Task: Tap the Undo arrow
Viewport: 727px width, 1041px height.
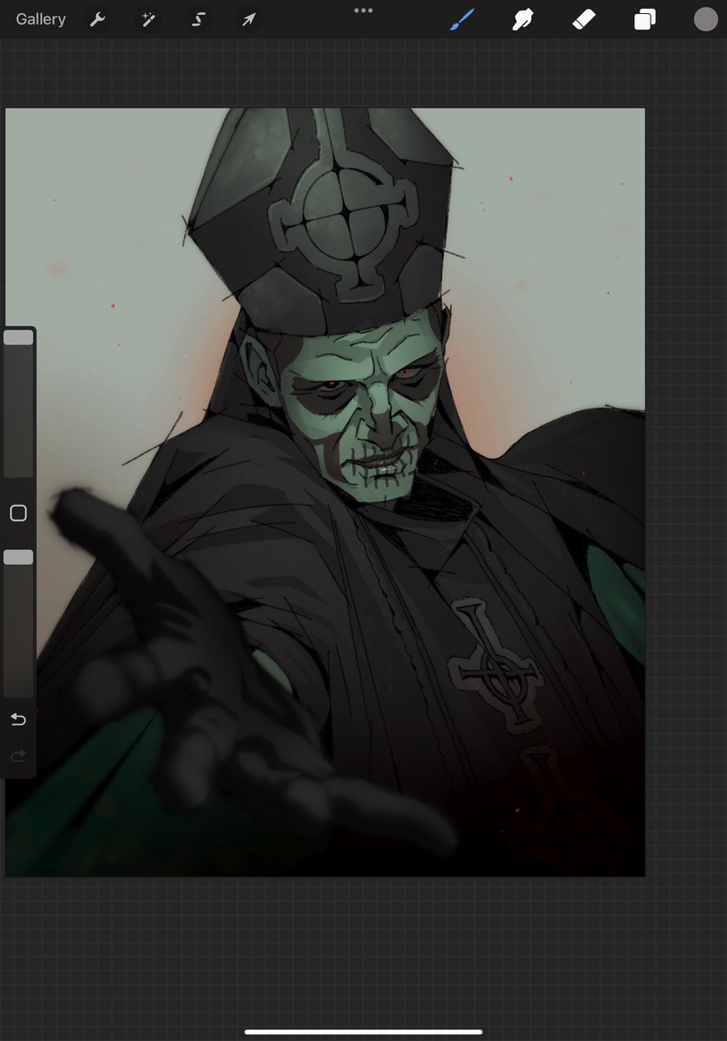Action: pos(17,719)
